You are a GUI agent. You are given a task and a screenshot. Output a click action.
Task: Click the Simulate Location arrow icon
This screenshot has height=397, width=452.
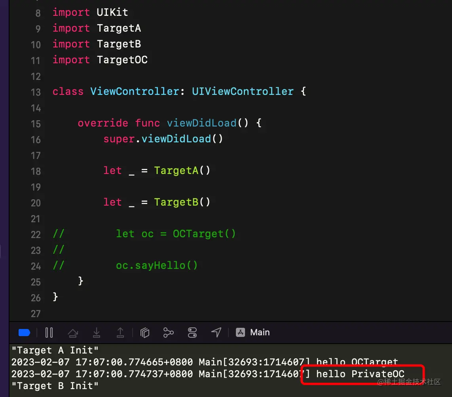[216, 332]
